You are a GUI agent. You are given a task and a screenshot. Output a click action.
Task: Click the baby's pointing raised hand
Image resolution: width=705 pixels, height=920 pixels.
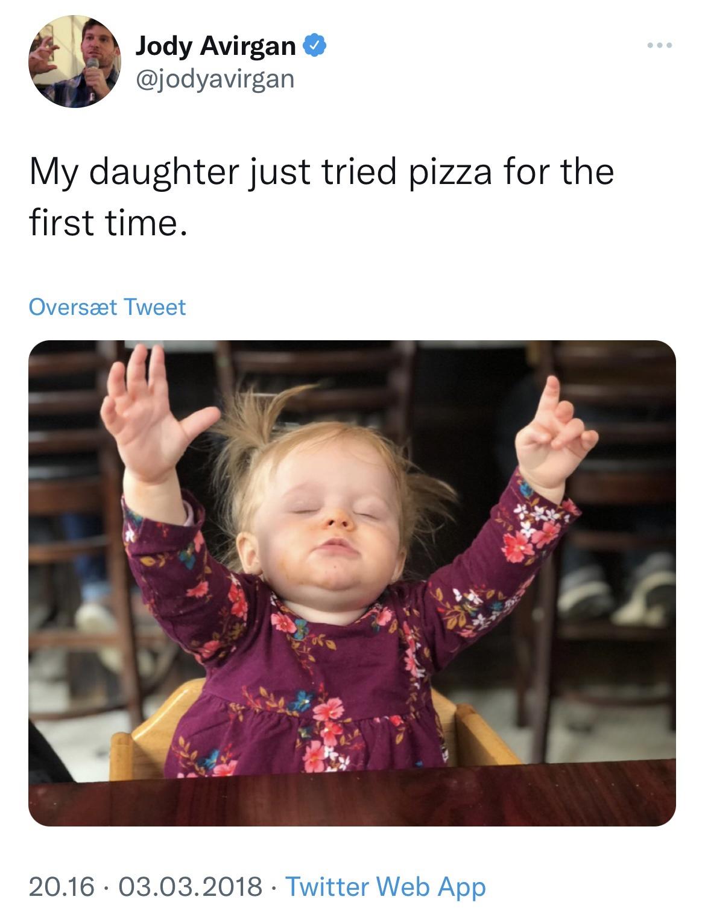[x=555, y=434]
